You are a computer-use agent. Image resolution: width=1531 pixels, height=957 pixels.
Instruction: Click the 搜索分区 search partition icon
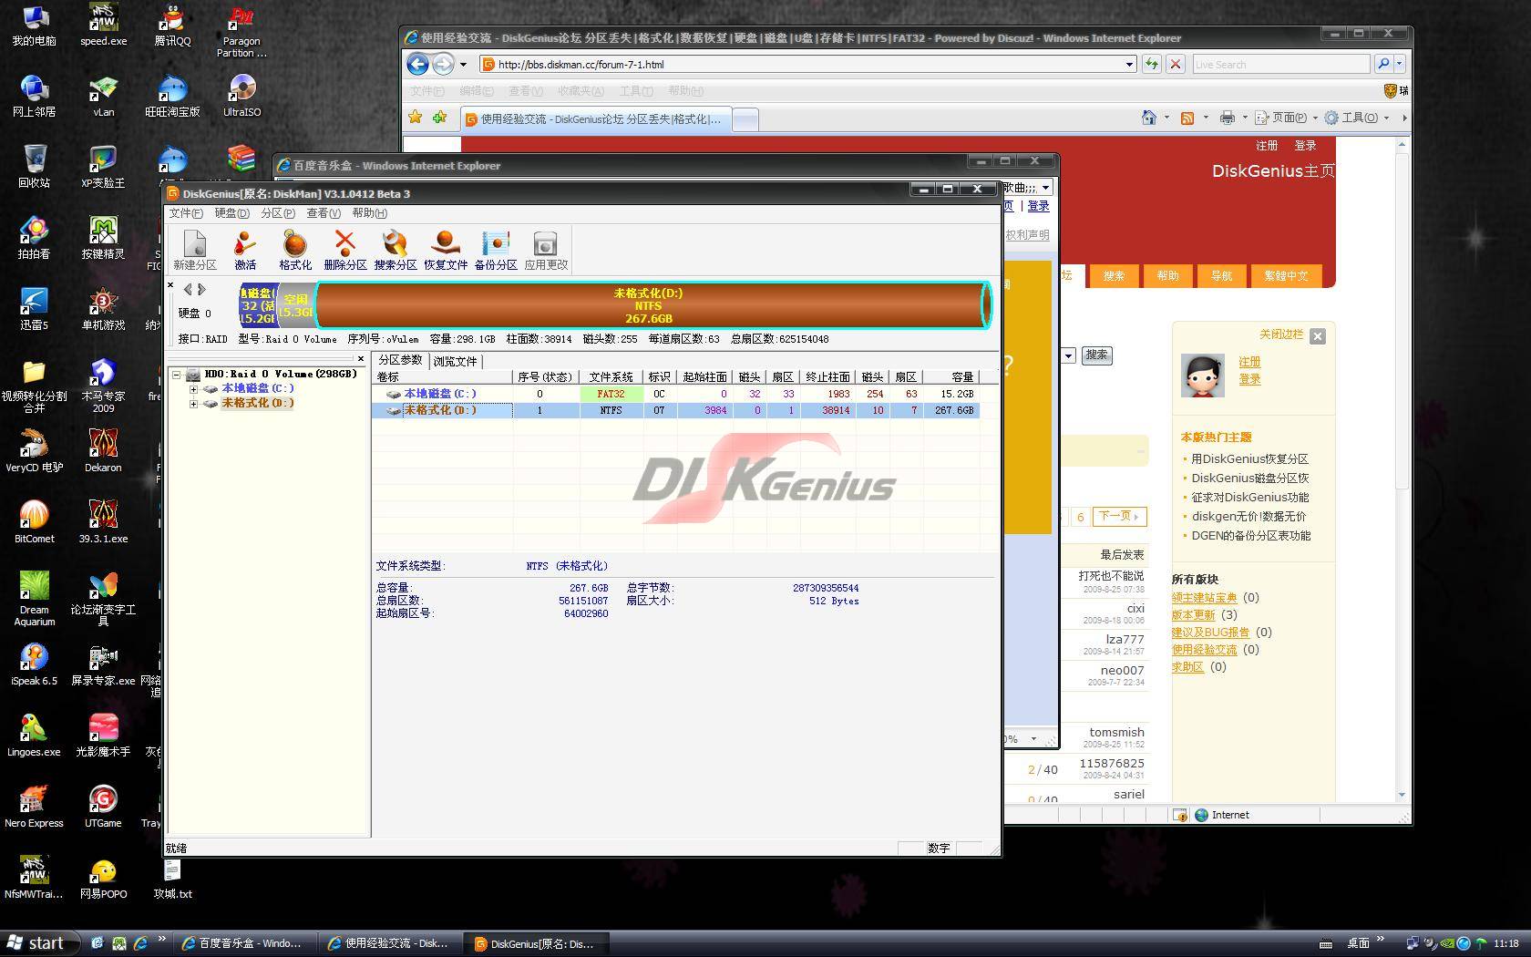tap(396, 250)
